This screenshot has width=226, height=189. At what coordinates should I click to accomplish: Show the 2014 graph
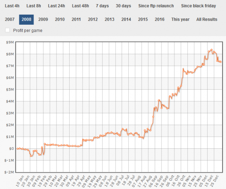[126, 19]
